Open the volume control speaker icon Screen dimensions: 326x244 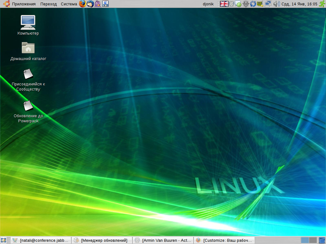(276, 4)
